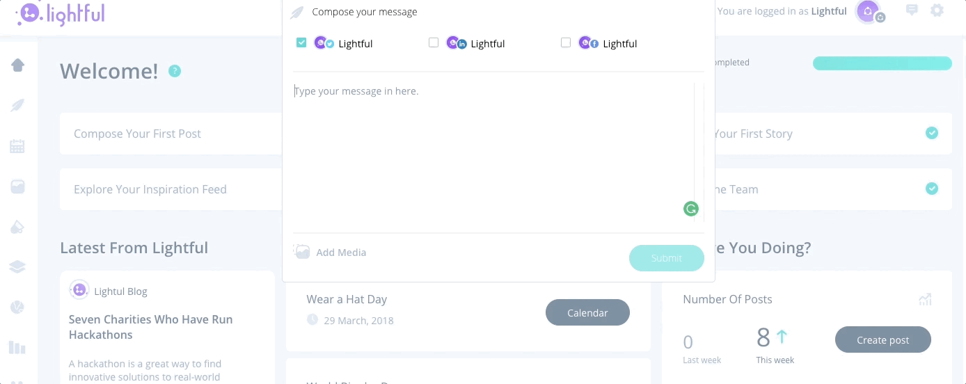966x384 pixels.
Task: Uncheck the Twitter Lightful account checkbox
Action: click(x=301, y=42)
